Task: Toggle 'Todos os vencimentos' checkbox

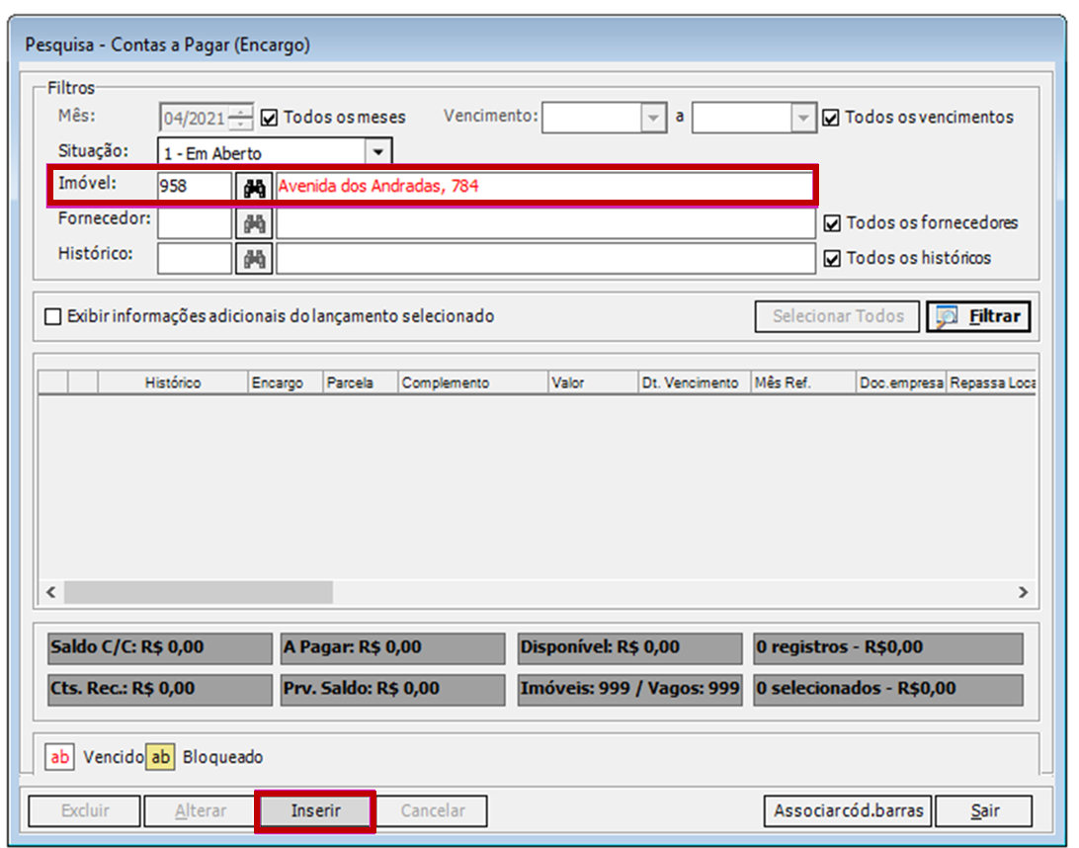Action: (831, 118)
